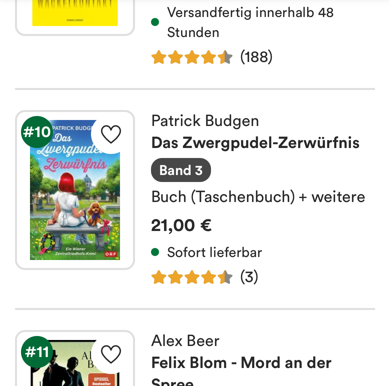Toggle the heart on the #11 Felix Blom book
Viewport: 390px width, 386px height.
111,354
